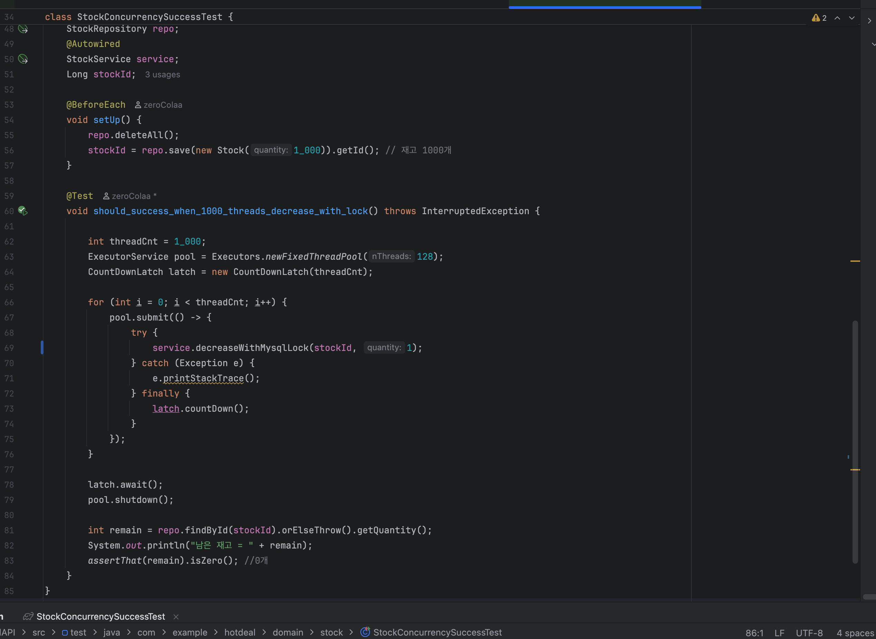Click the zeroColaa author hint above setUp
The width and height of the screenshot is (876, 639).
pos(158,105)
